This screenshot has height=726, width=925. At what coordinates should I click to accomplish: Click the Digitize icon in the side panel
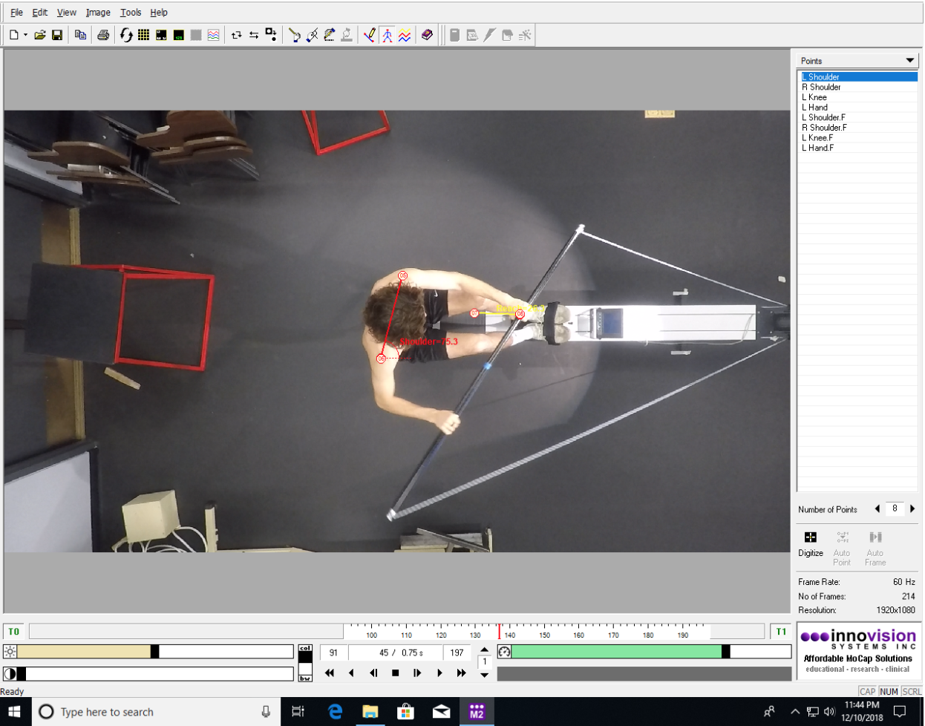click(810, 537)
